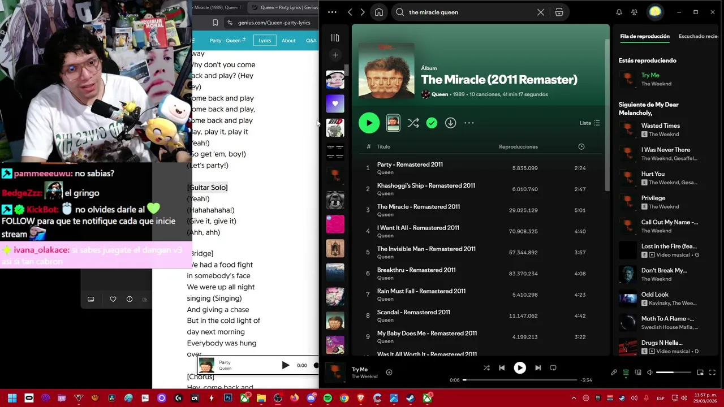Add Try Me to library with the plus icon
This screenshot has width=724, height=407.
click(x=389, y=372)
